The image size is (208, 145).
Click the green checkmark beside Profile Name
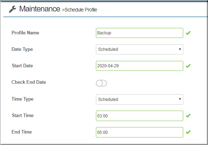click(x=188, y=33)
